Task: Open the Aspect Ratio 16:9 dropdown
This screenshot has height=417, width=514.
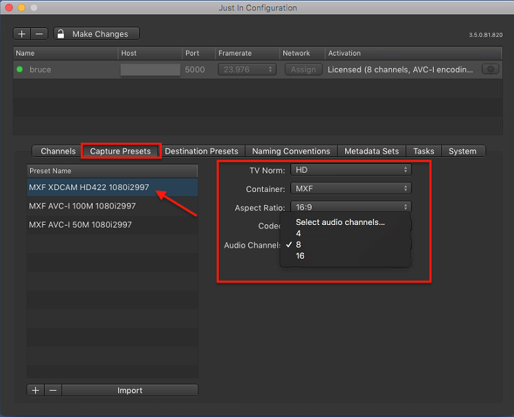Action: [351, 207]
